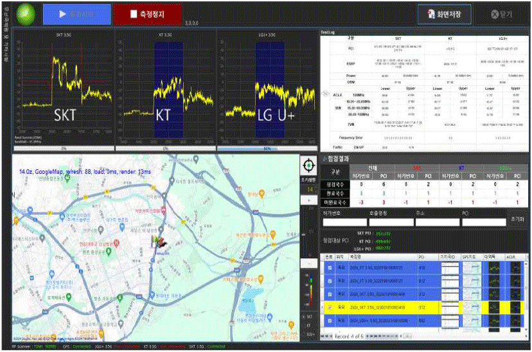Image resolution: width=532 pixels, height=352 pixels.
Task: Click the map zoom-out minus button
Action: pos(309,264)
